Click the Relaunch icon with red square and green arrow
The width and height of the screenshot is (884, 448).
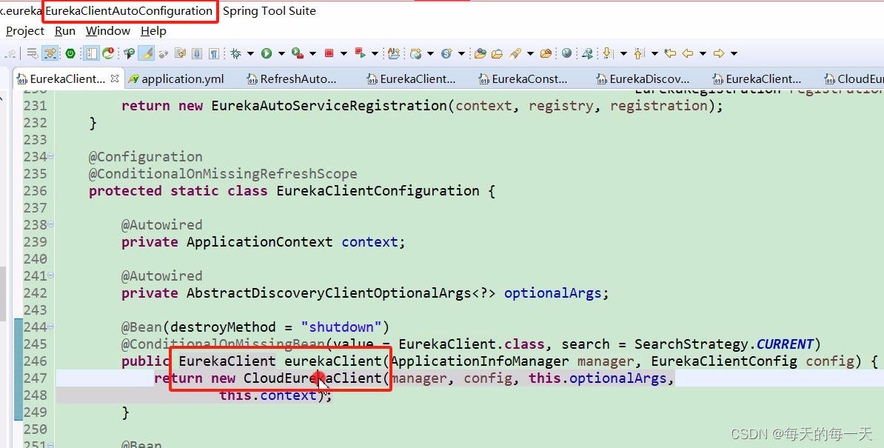pyautogui.click(x=361, y=53)
